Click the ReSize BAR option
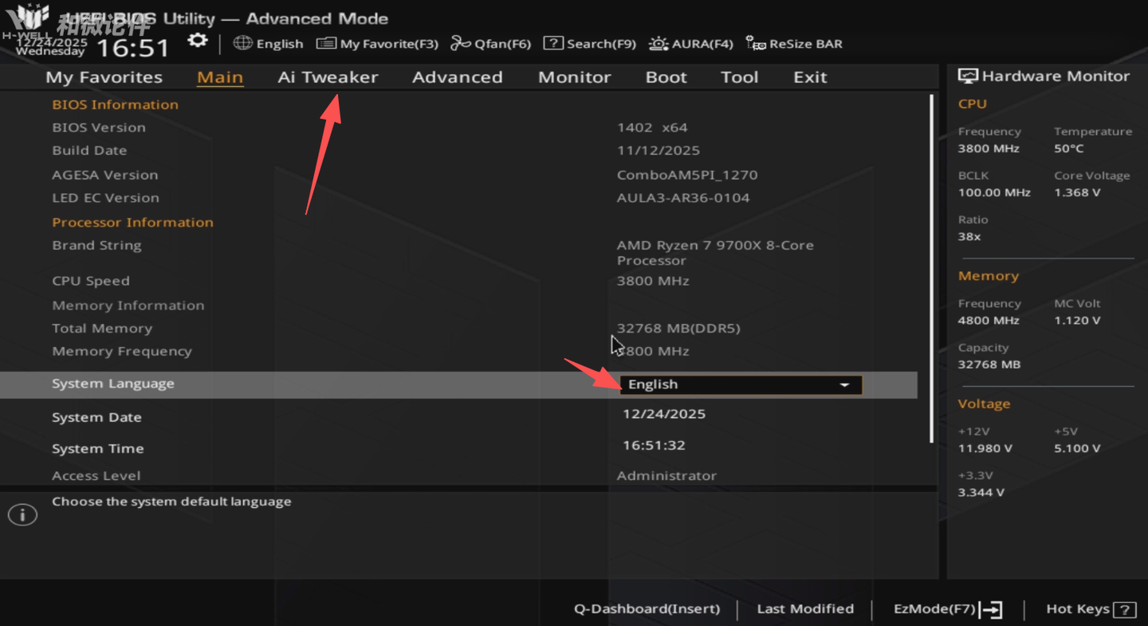Viewport: 1148px width, 626px height. click(x=794, y=44)
